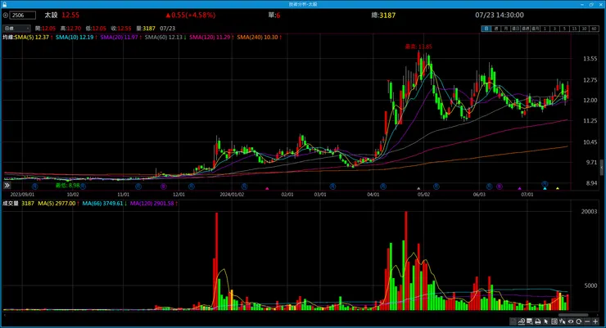Toggle the 還週 adjusted weekly timeframe
Screen dimensions: 606x328
click(525, 29)
